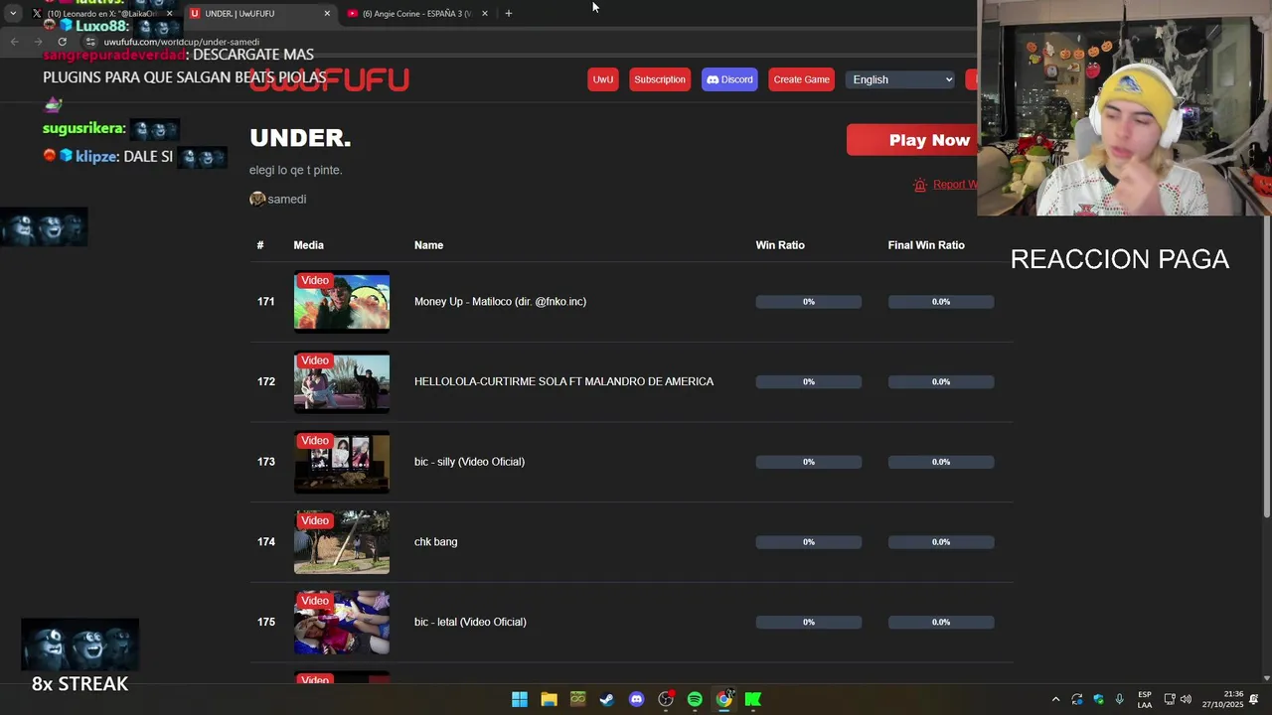Click the chk bang name text
1272x715 pixels.
coord(435,542)
